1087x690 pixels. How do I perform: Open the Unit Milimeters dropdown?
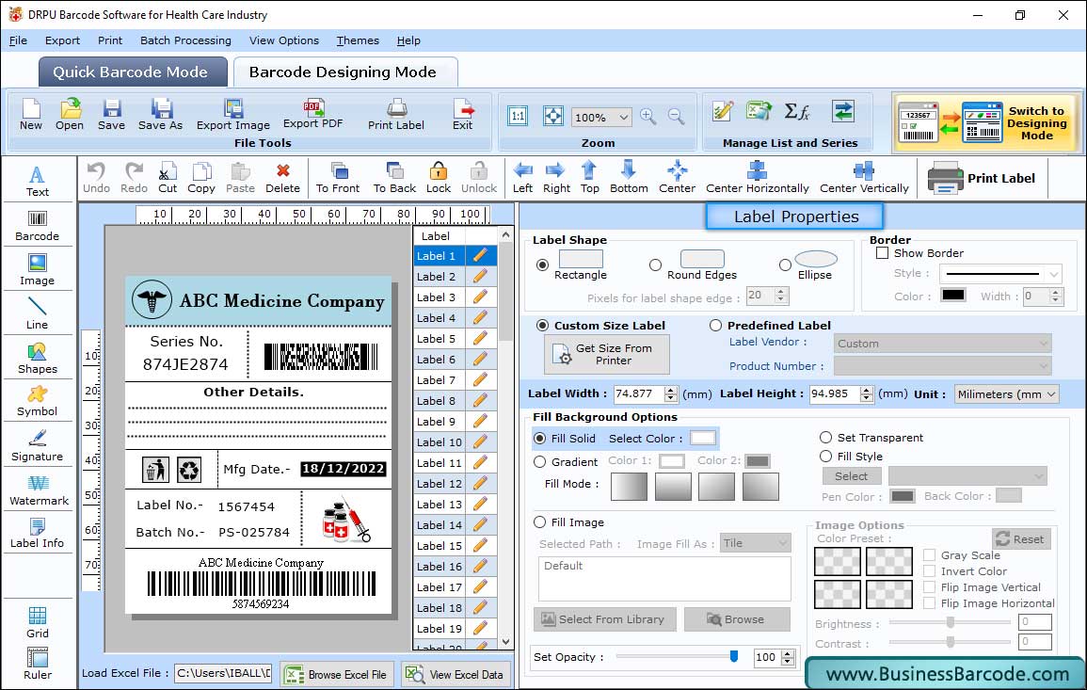click(1006, 393)
